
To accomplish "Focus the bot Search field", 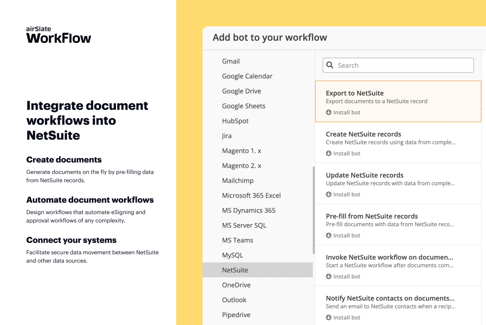I will click(398, 65).
